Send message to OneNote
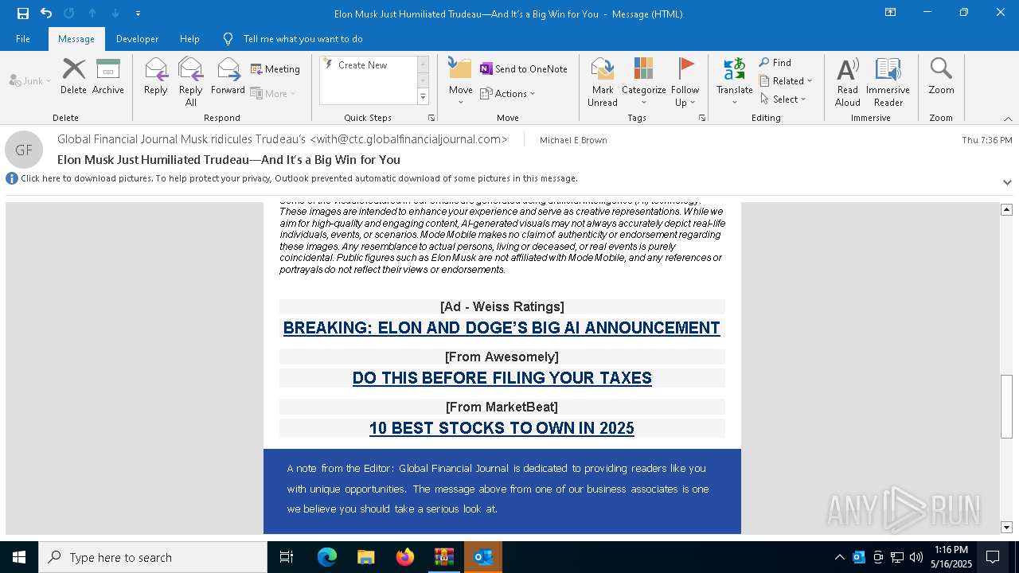The width and height of the screenshot is (1019, 573). point(524,69)
